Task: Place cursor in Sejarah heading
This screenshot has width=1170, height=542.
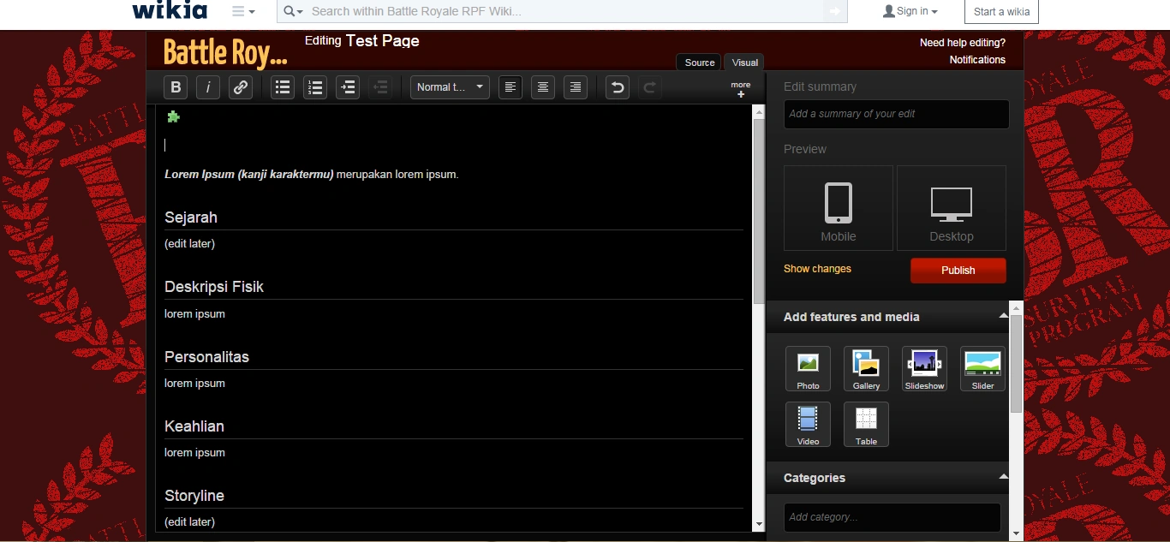Action: point(191,217)
